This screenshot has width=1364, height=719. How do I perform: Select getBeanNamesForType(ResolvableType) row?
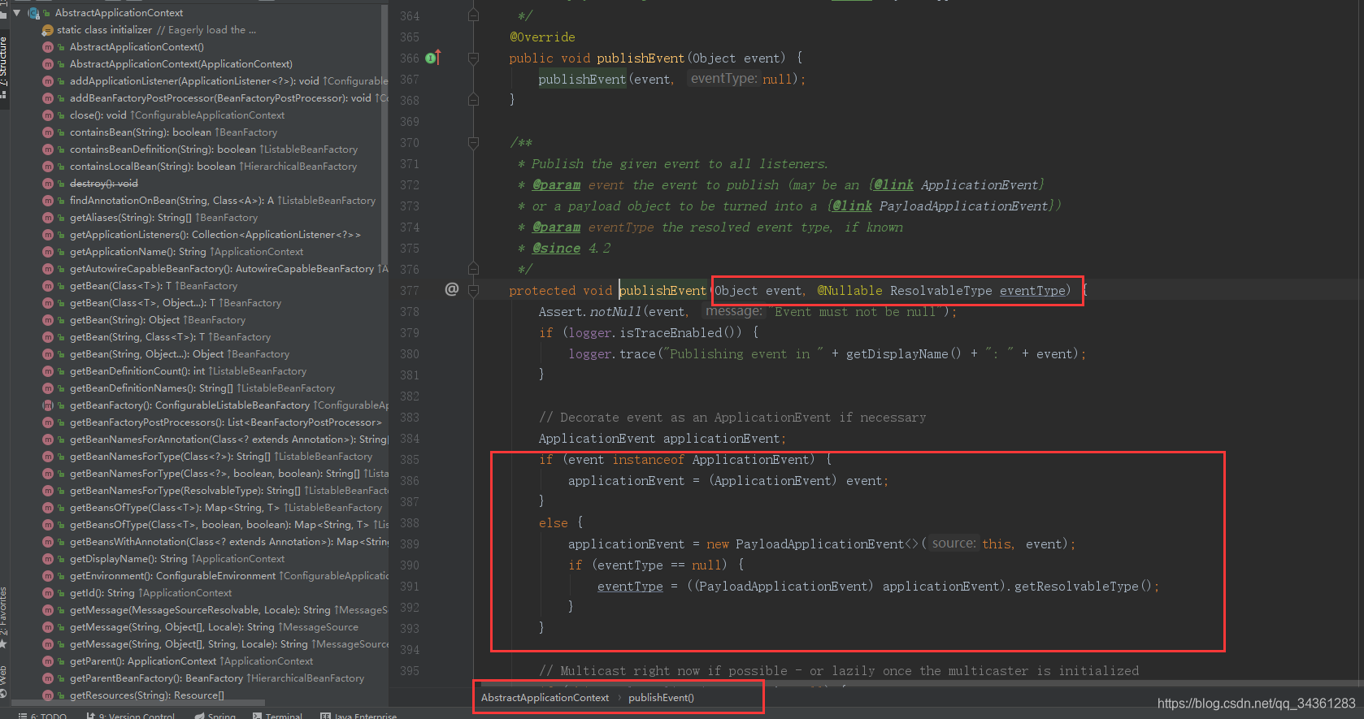click(x=228, y=491)
